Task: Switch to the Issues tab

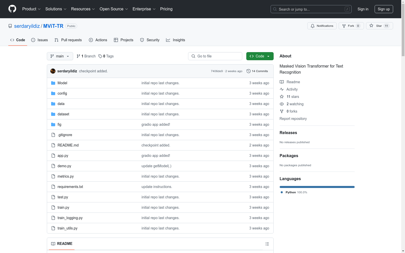Action: coord(39,40)
